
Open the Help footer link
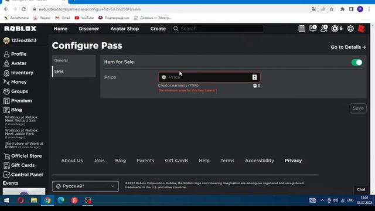pyautogui.click(x=204, y=161)
